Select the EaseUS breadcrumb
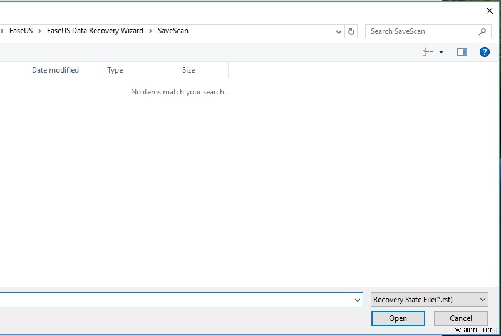 (x=21, y=31)
